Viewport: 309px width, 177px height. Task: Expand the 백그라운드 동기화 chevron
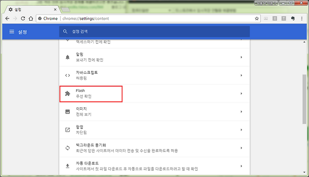click(x=241, y=148)
